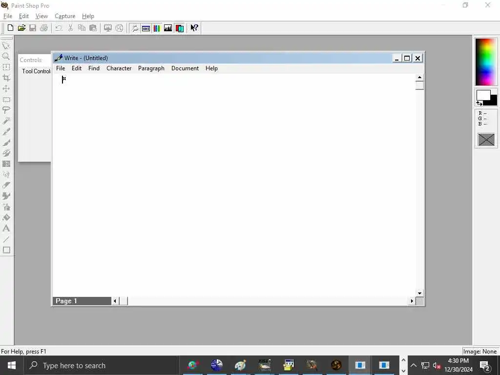Viewport: 500px width, 375px height.
Task: Select the Color Replacer tool
Action: click(6, 164)
